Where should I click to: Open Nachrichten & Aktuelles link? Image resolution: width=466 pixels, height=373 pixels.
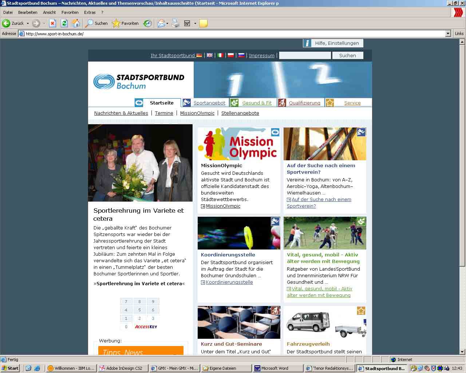121,113
